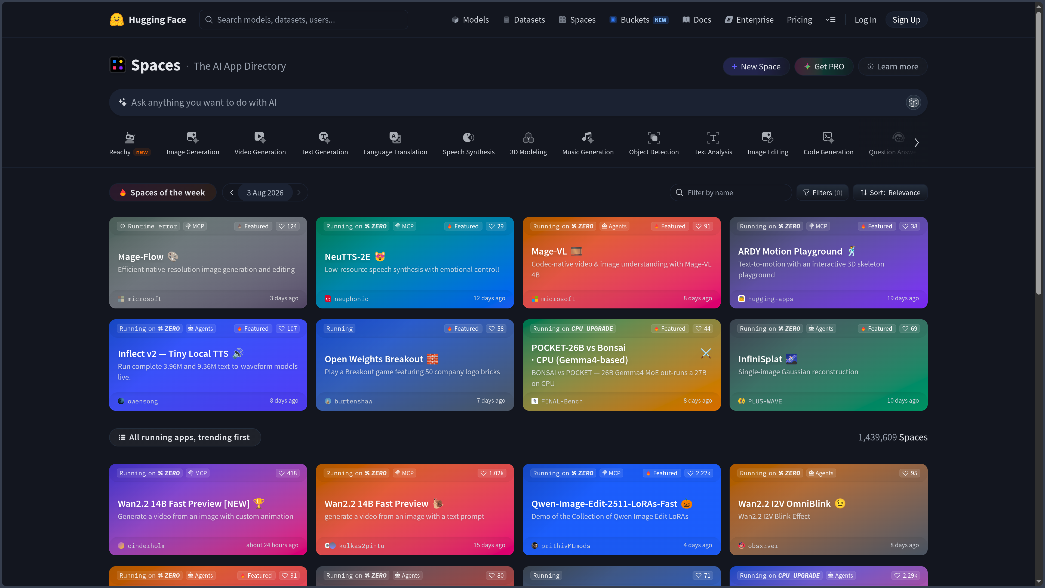Like Wan2.2 14B Fast Preview [NEW] heart counter
The width and height of the screenshot is (1045, 588).
[288, 473]
